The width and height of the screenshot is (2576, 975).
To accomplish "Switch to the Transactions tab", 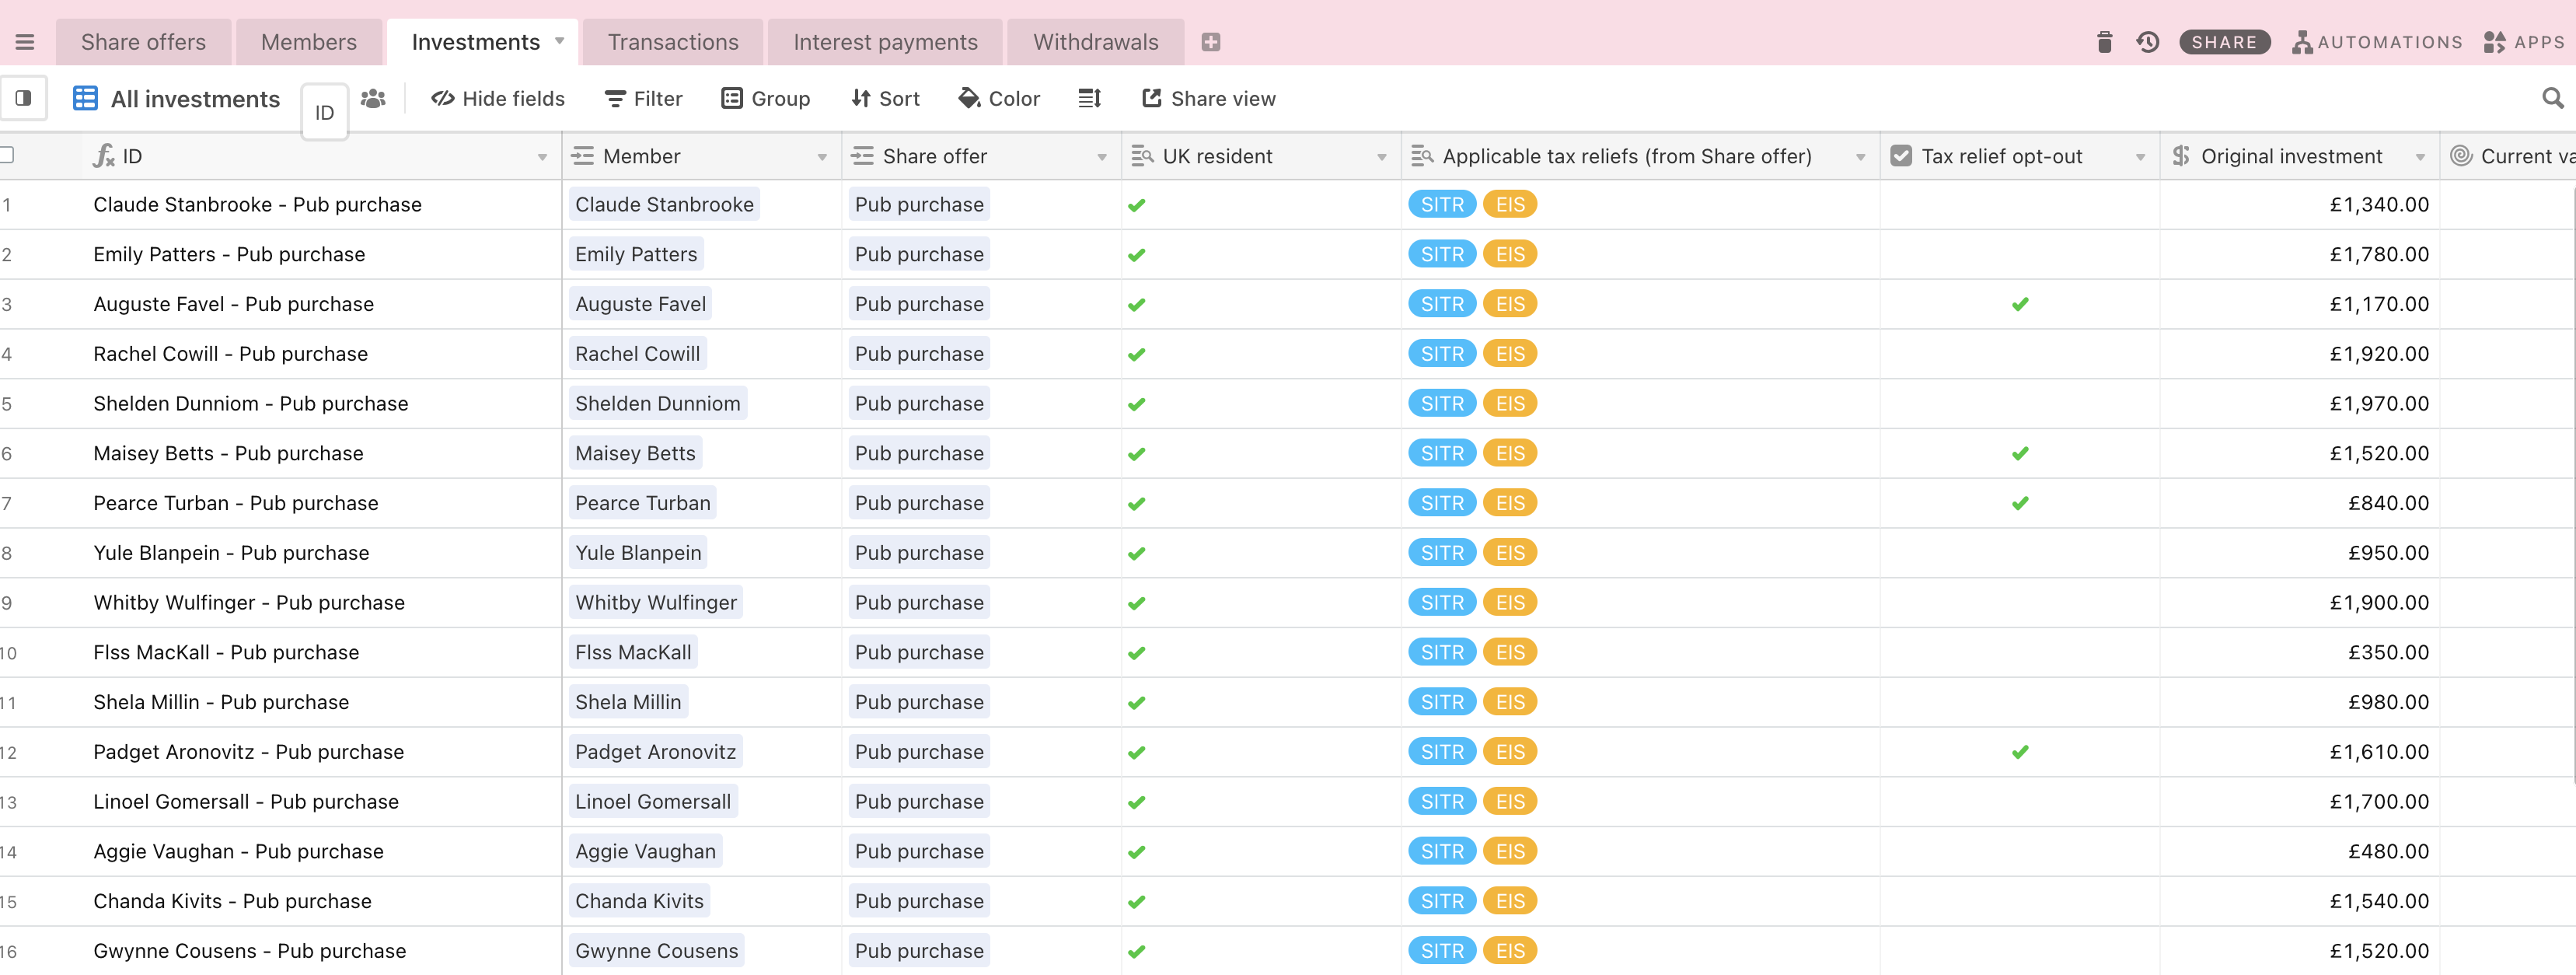I will tap(672, 41).
